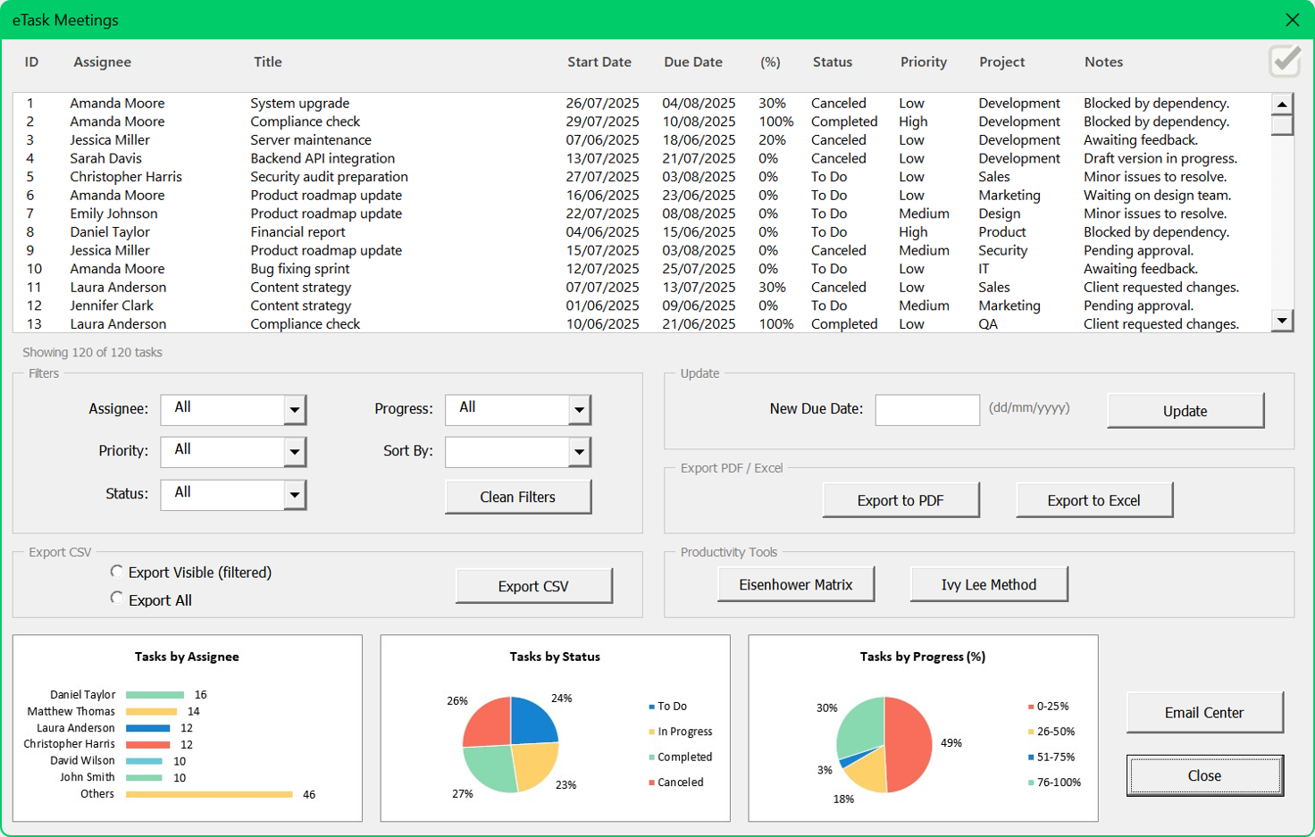Open the Eisenhower Matrix tool
Viewport: 1315px width, 837px height.
[796, 584]
